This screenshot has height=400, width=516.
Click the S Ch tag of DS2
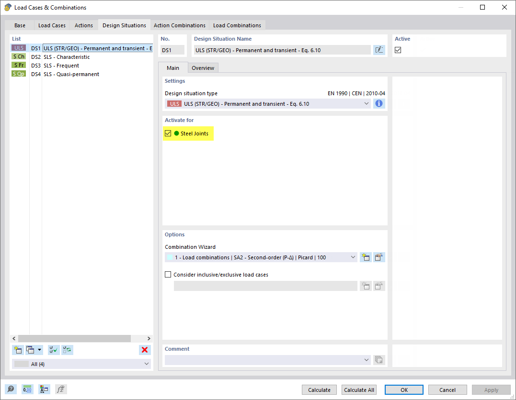[x=19, y=56]
